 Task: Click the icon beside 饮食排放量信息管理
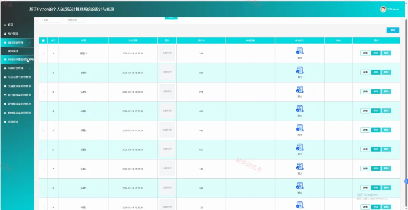5,104
